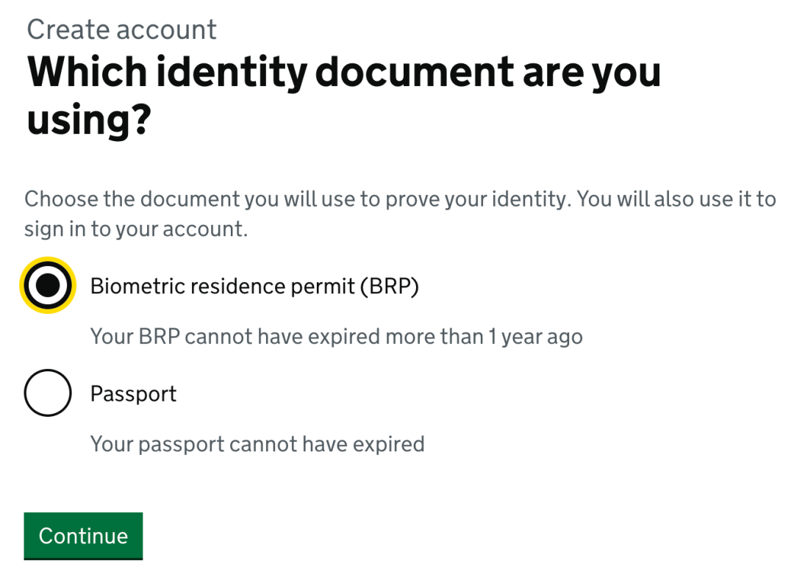Viewport: 794px width, 580px height.
Task: Select the Biometric residence permit radio button
Action: pyautogui.click(x=48, y=285)
